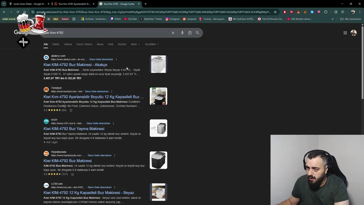Open a new browser tab
The image size is (364, 205).
pos(146,4)
